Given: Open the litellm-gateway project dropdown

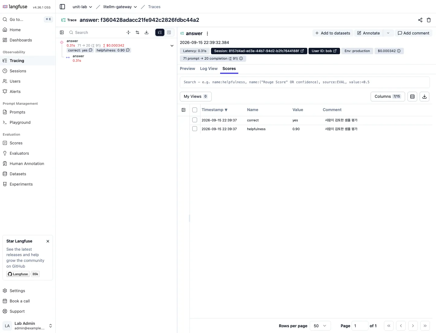Looking at the screenshot, I should (120, 7).
